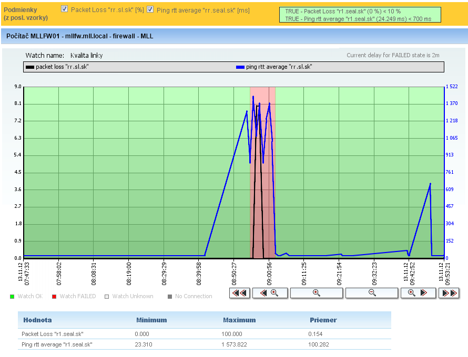Click the packet loss maximum 100.000
Viewport: 468px width, 357px height.
click(231, 334)
